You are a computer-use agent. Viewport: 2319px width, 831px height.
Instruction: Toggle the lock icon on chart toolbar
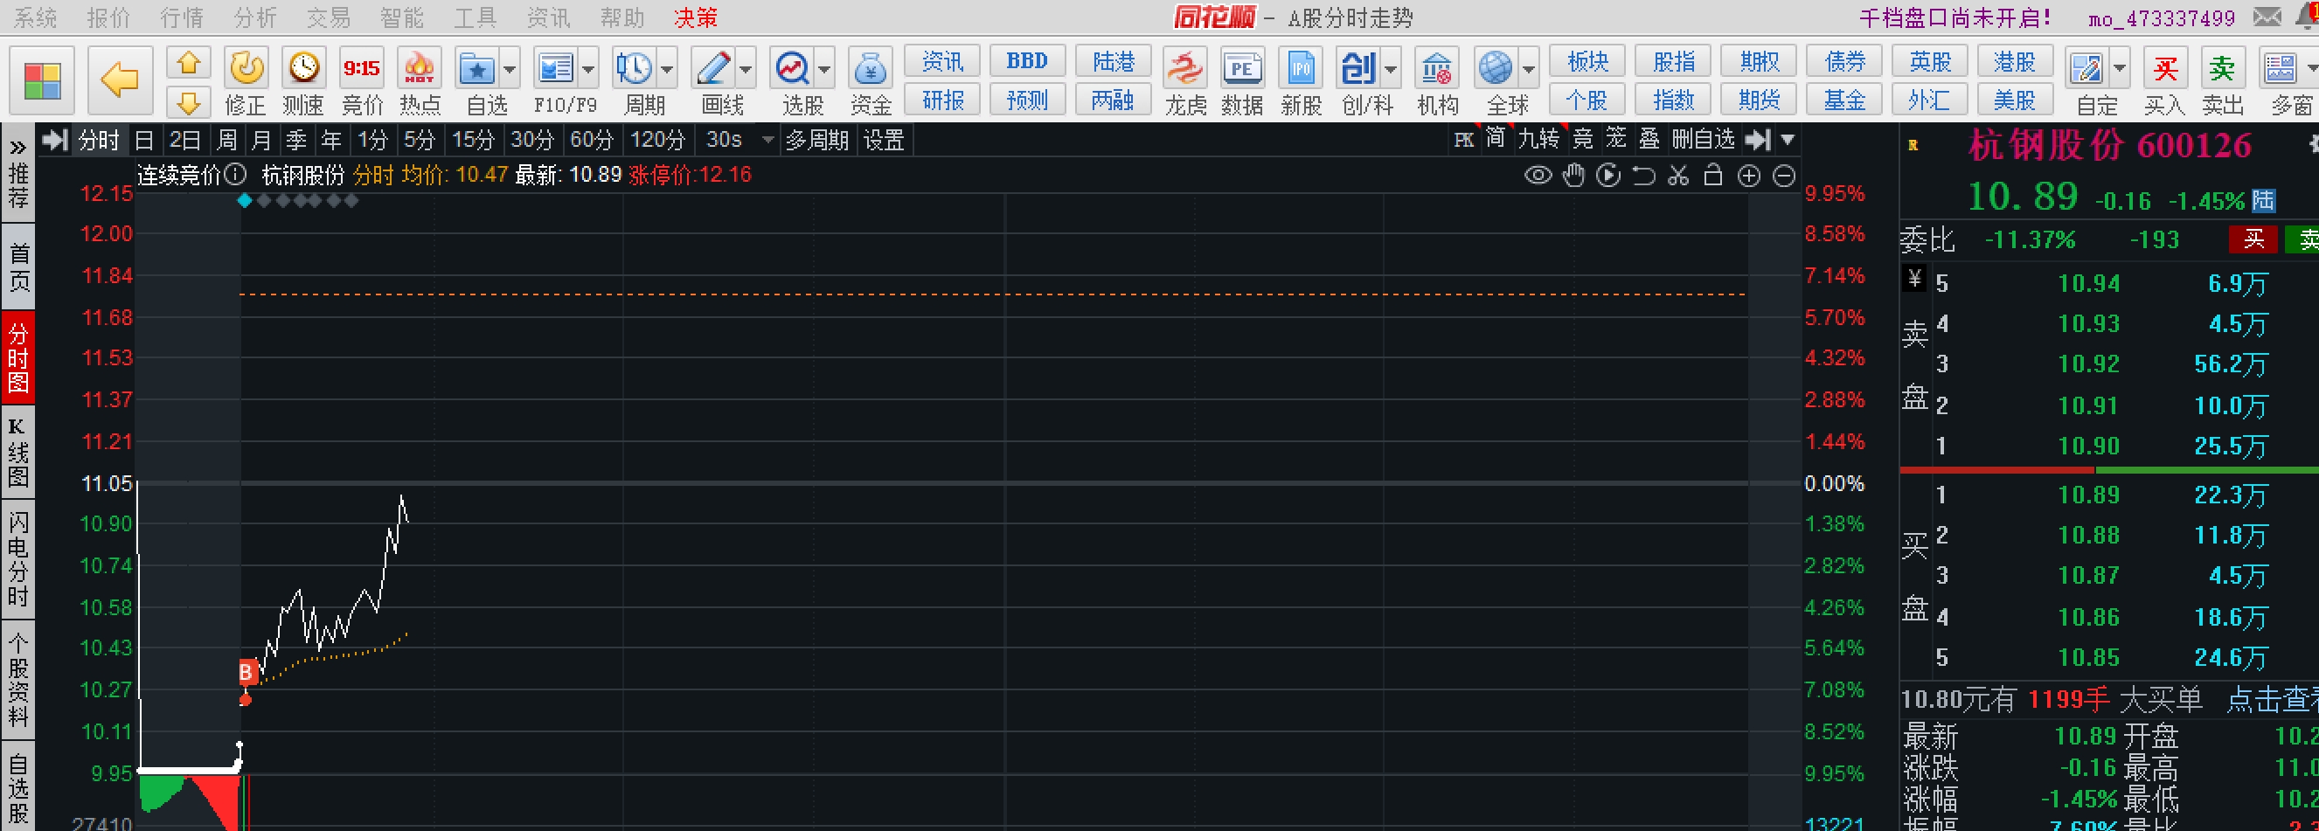tap(1713, 176)
